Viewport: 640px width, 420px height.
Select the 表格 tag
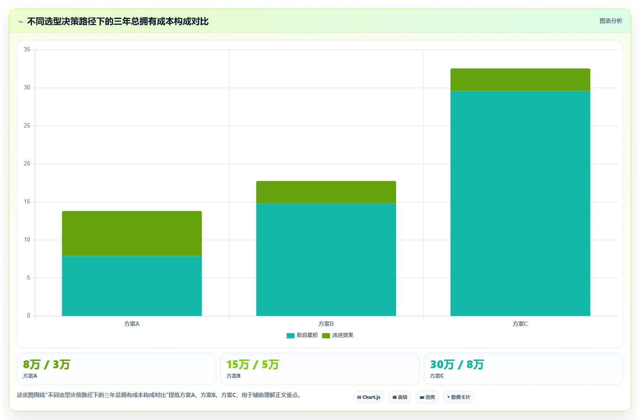[x=400, y=397]
